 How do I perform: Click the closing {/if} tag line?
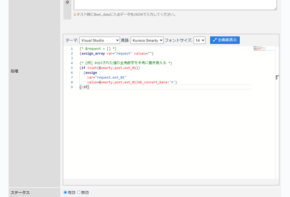(x=84, y=87)
